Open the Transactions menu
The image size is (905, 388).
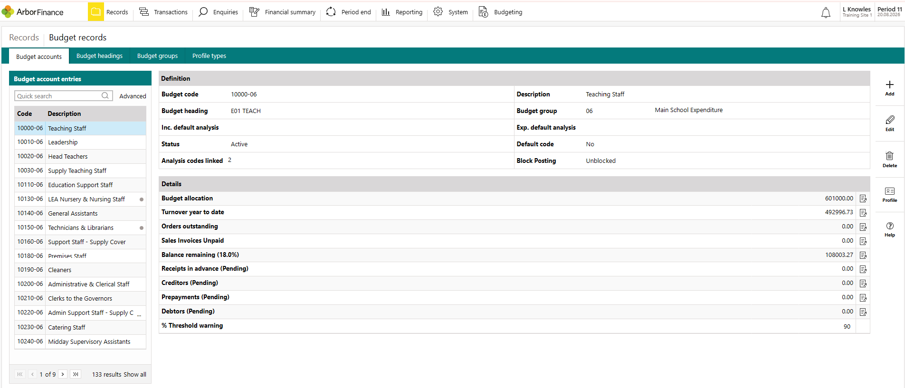[x=163, y=12]
